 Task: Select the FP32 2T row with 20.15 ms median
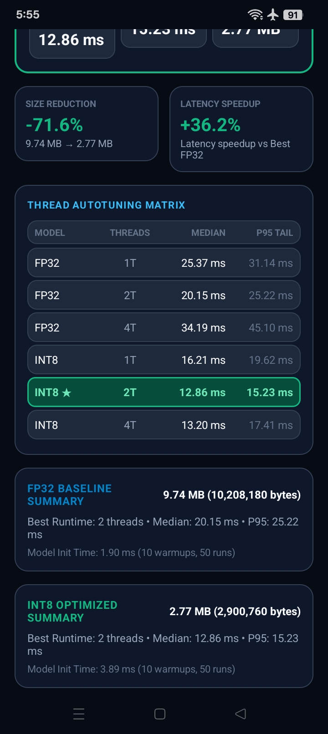[164, 295]
